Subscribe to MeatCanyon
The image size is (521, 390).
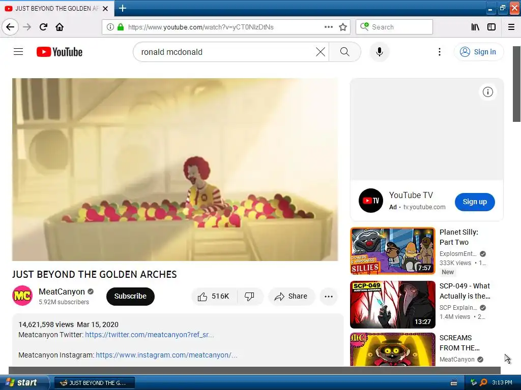coord(130,296)
